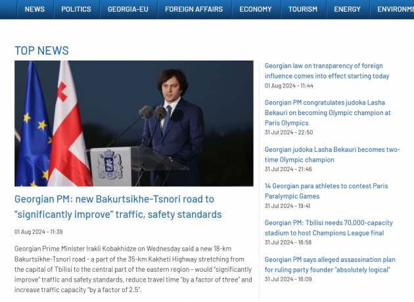Open the PM podium photo thumbnail
This screenshot has height=302, width=414.
click(x=134, y=124)
